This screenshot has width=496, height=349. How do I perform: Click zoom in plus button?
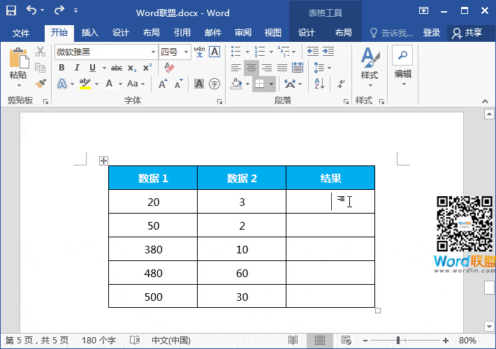[x=446, y=341]
